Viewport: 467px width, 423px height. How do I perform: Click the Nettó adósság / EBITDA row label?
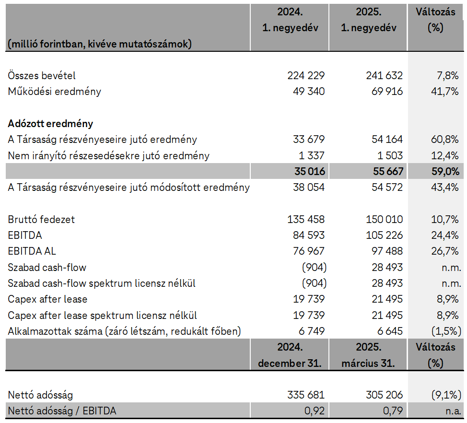pyautogui.click(x=62, y=411)
